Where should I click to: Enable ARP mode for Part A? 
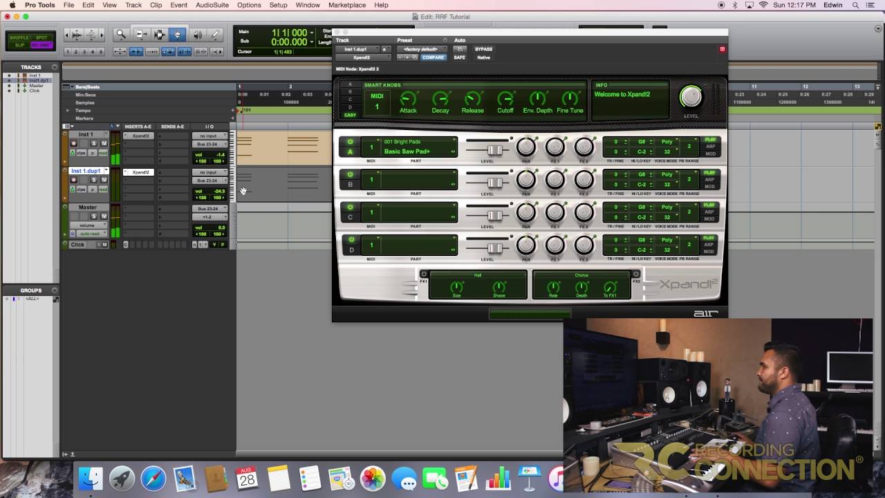(x=709, y=147)
